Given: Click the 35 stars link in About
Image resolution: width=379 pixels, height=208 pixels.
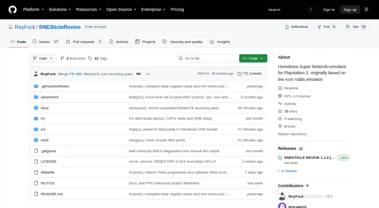Looking at the screenshot, I should click(291, 111).
